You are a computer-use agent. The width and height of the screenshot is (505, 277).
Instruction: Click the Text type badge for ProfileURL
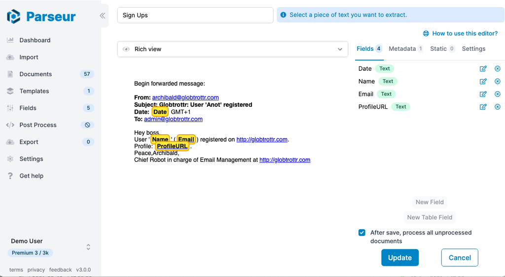(400, 107)
